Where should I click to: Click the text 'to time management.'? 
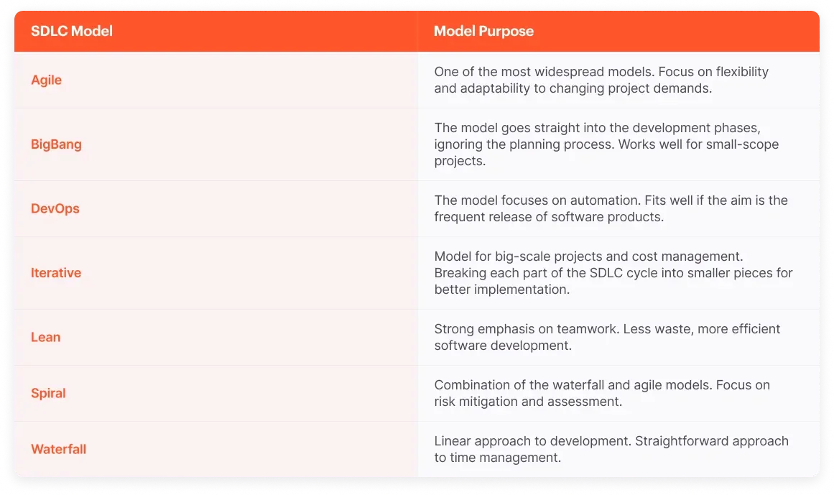497,458
